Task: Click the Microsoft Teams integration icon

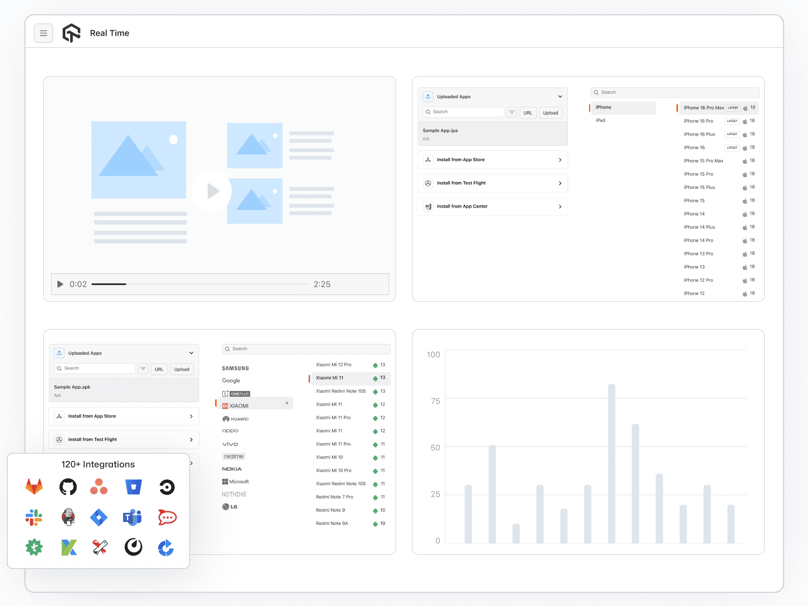Action: (132, 517)
